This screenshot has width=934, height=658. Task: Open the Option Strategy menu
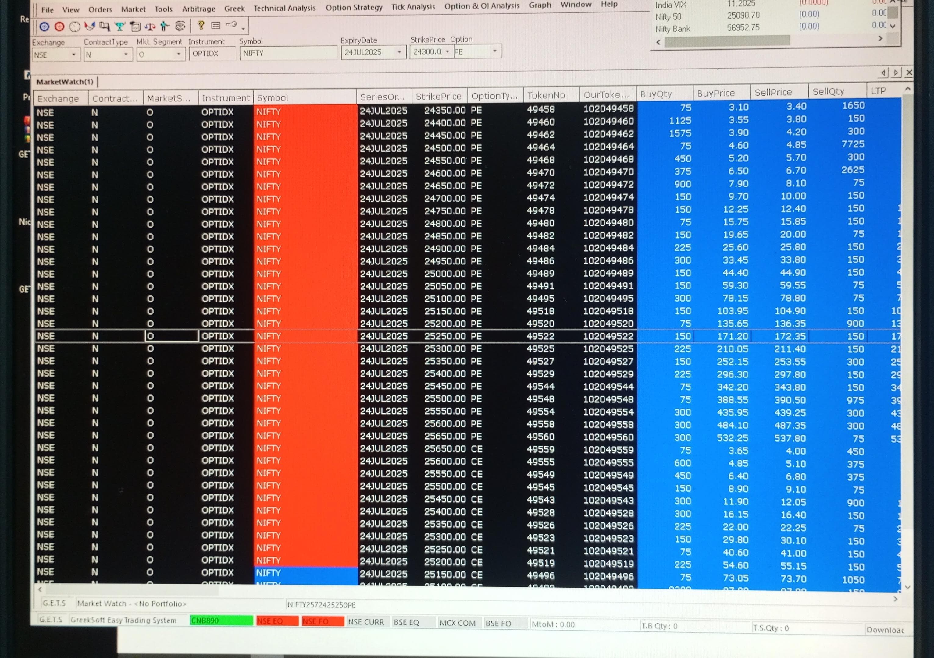pos(354,7)
